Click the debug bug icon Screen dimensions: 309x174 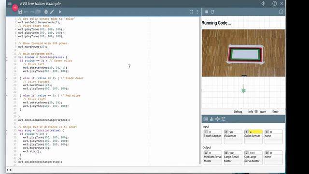[x=46, y=12]
